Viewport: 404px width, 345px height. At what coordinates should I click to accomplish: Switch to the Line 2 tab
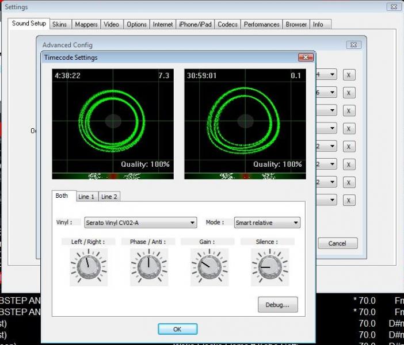click(x=109, y=197)
